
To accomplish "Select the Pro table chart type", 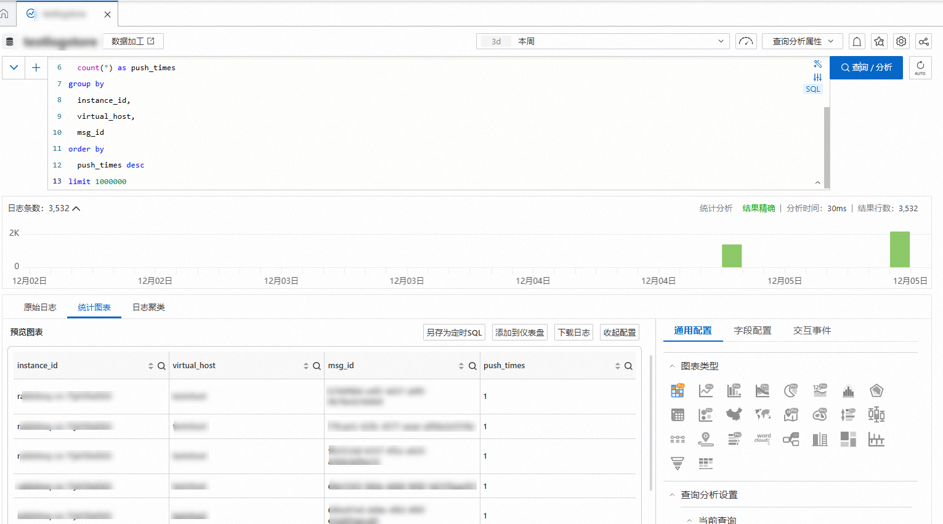I will tap(678, 390).
